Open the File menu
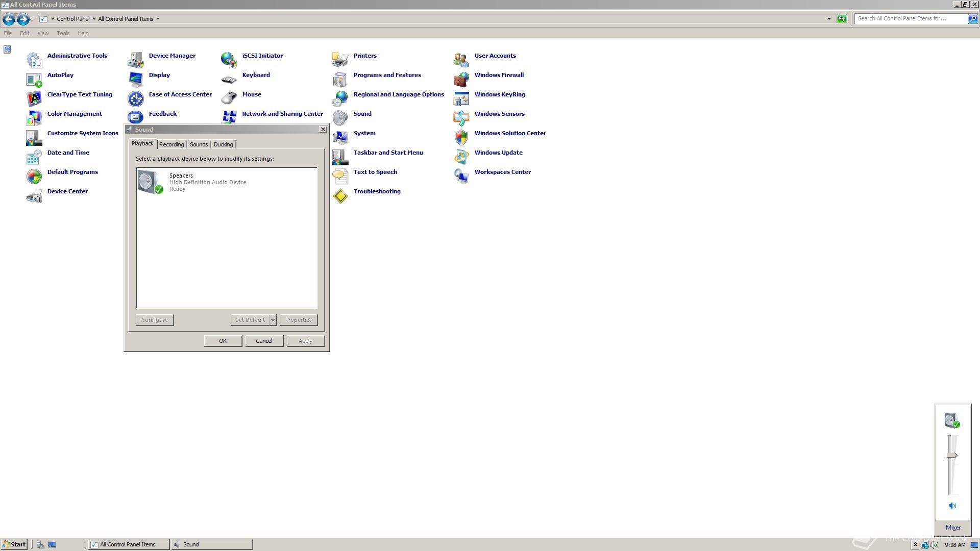Screen dimensions: 980x551 pyautogui.click(x=8, y=33)
